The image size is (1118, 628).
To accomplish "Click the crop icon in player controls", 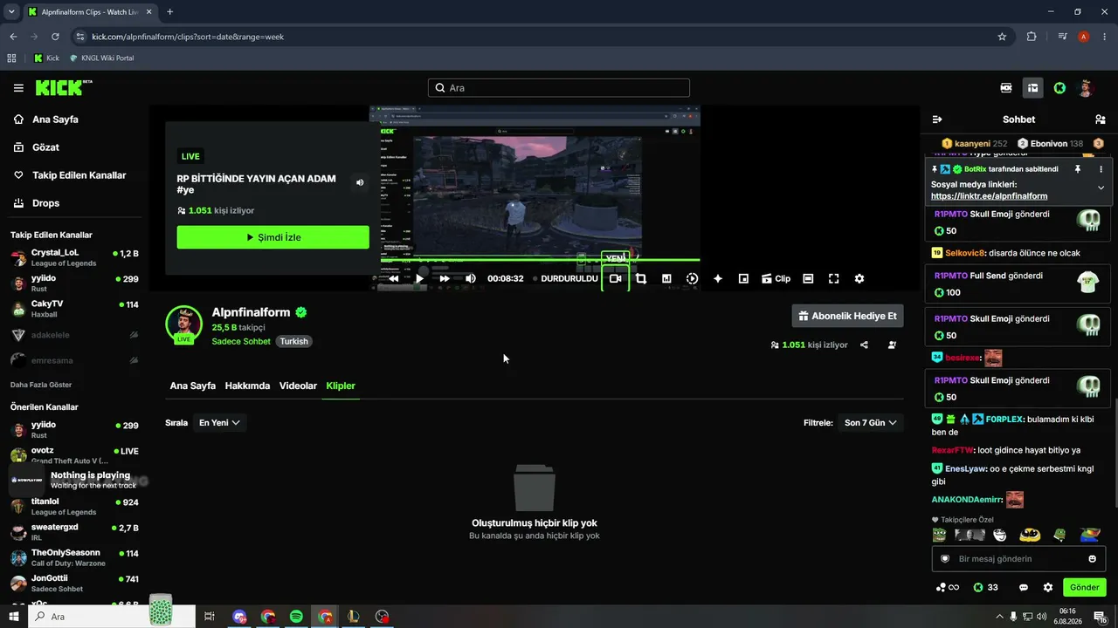I will pyautogui.click(x=641, y=278).
